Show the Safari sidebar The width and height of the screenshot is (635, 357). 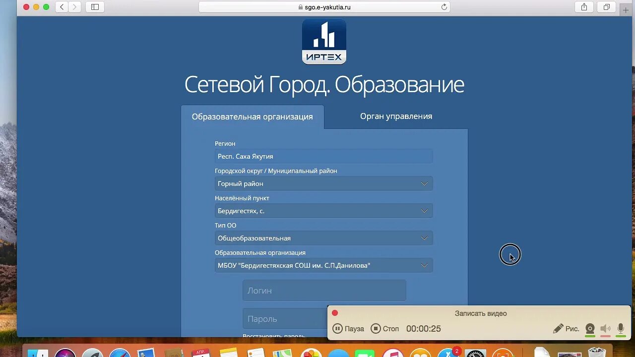(x=95, y=7)
